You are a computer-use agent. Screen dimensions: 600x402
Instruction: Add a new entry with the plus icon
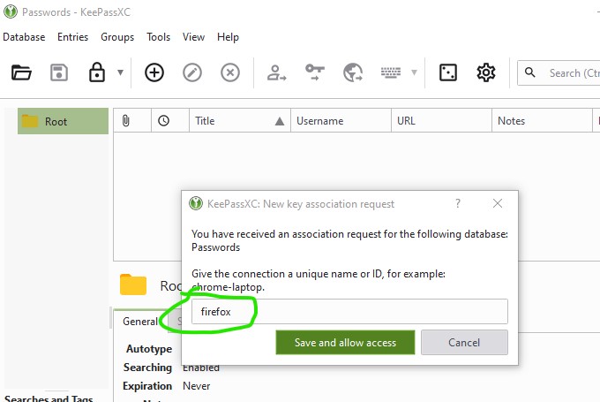click(x=154, y=72)
